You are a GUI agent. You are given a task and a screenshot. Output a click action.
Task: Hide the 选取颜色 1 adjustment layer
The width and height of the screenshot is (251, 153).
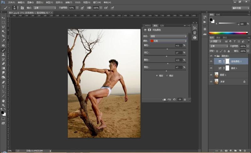[211, 61]
